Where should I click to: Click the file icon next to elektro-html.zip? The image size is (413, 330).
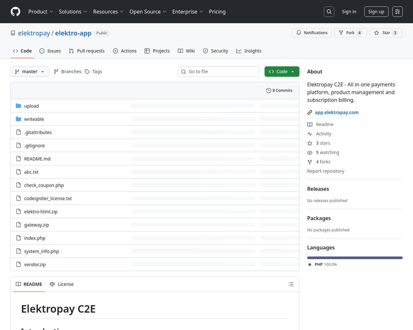pyautogui.click(x=18, y=211)
